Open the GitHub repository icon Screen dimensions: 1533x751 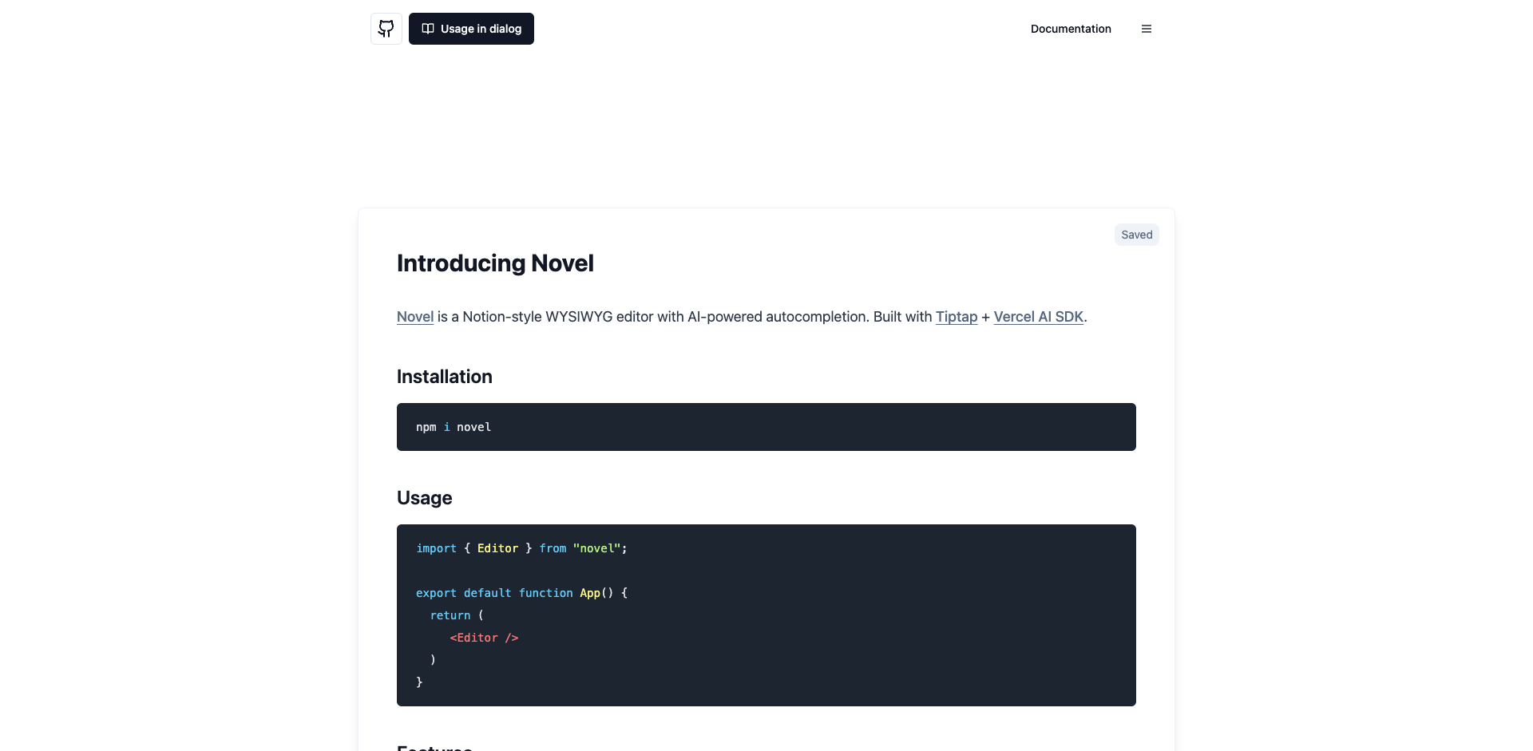(x=386, y=29)
